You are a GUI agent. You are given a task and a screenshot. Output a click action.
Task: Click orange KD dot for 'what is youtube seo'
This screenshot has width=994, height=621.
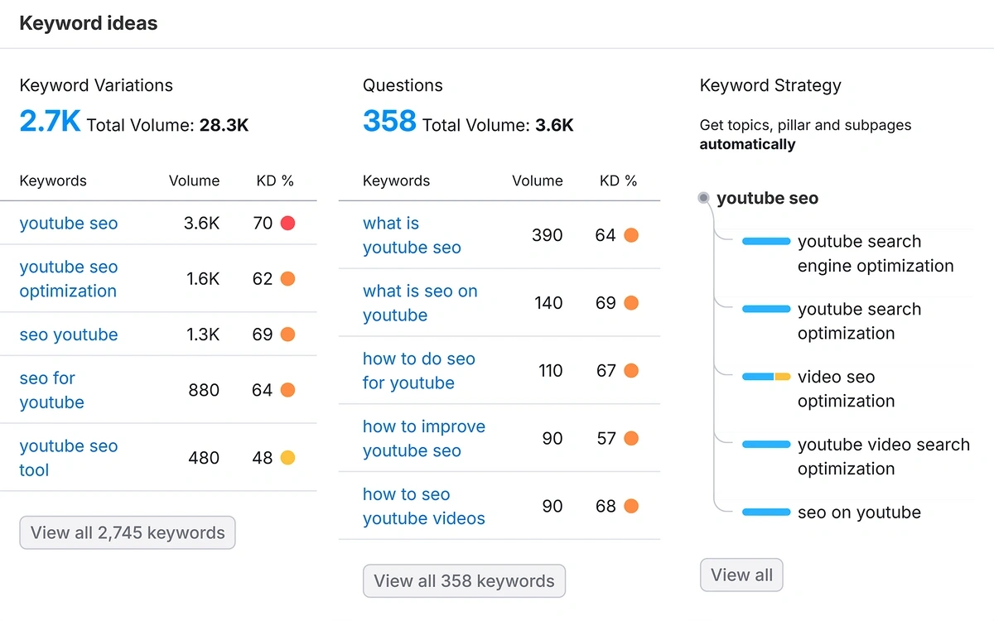point(630,235)
